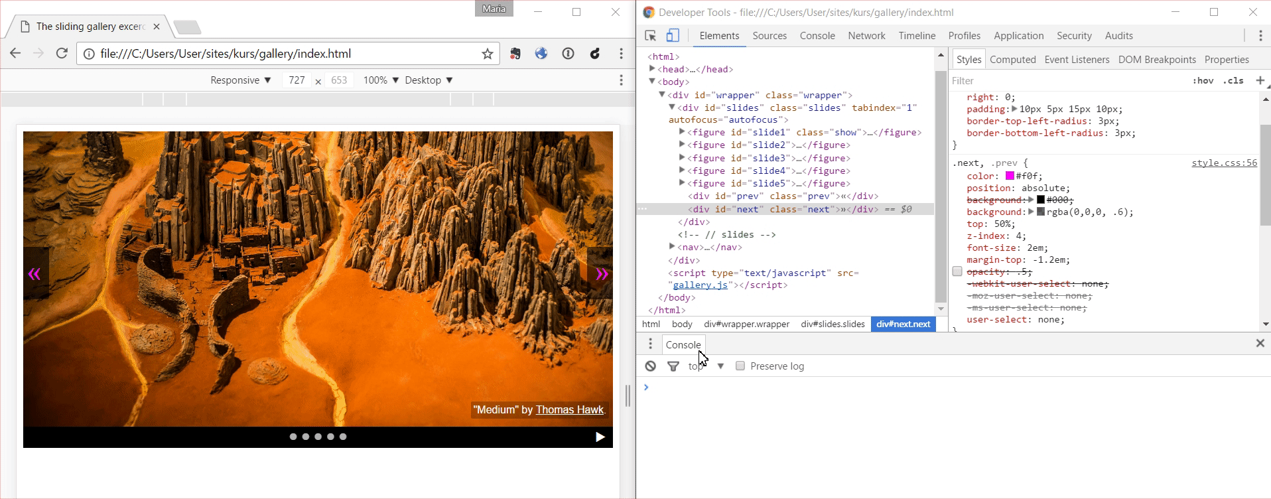The height and width of the screenshot is (499, 1271).
Task: Go to the next slide arrow
Action: 601,274
